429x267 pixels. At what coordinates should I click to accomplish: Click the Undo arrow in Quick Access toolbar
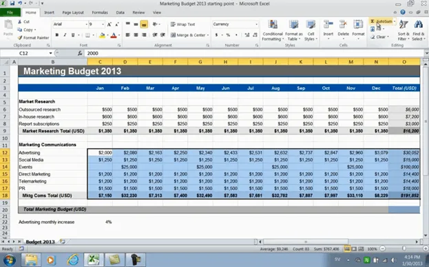[20, 3]
